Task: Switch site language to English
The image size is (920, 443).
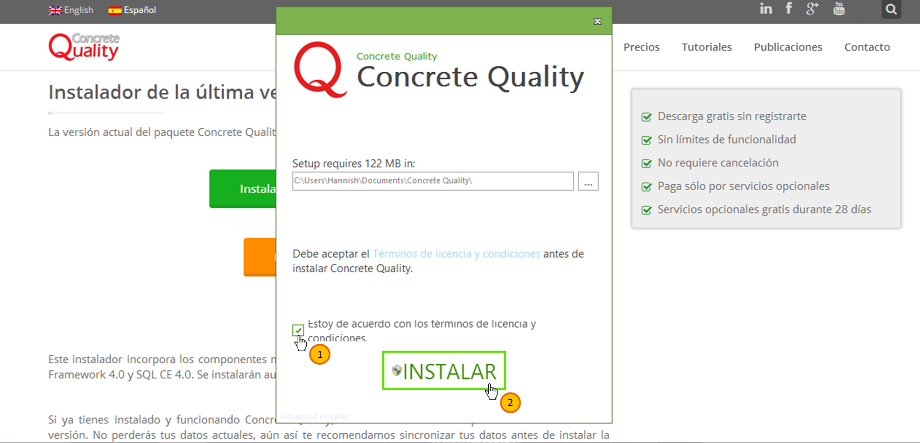Action: click(x=70, y=10)
